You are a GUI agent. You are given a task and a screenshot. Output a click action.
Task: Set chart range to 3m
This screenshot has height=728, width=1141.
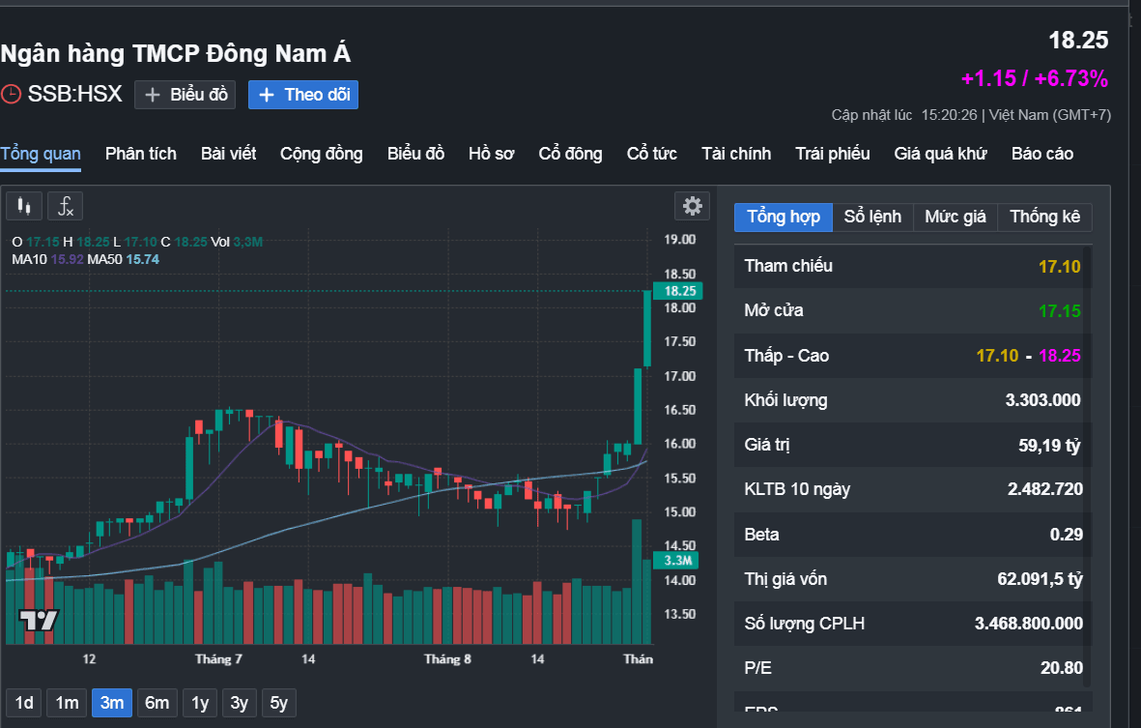pos(112,703)
